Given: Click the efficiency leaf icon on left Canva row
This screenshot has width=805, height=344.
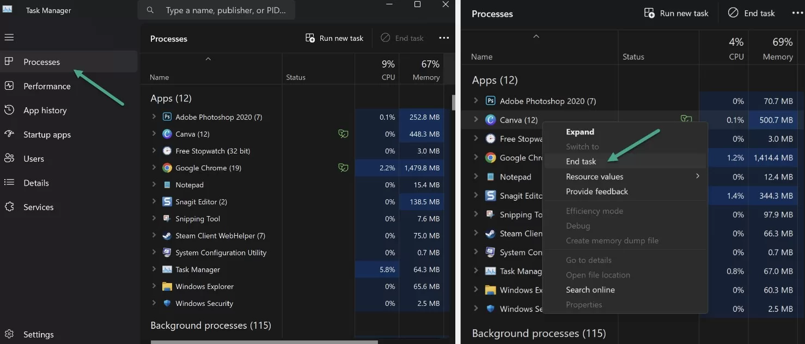Looking at the screenshot, I should (x=343, y=134).
